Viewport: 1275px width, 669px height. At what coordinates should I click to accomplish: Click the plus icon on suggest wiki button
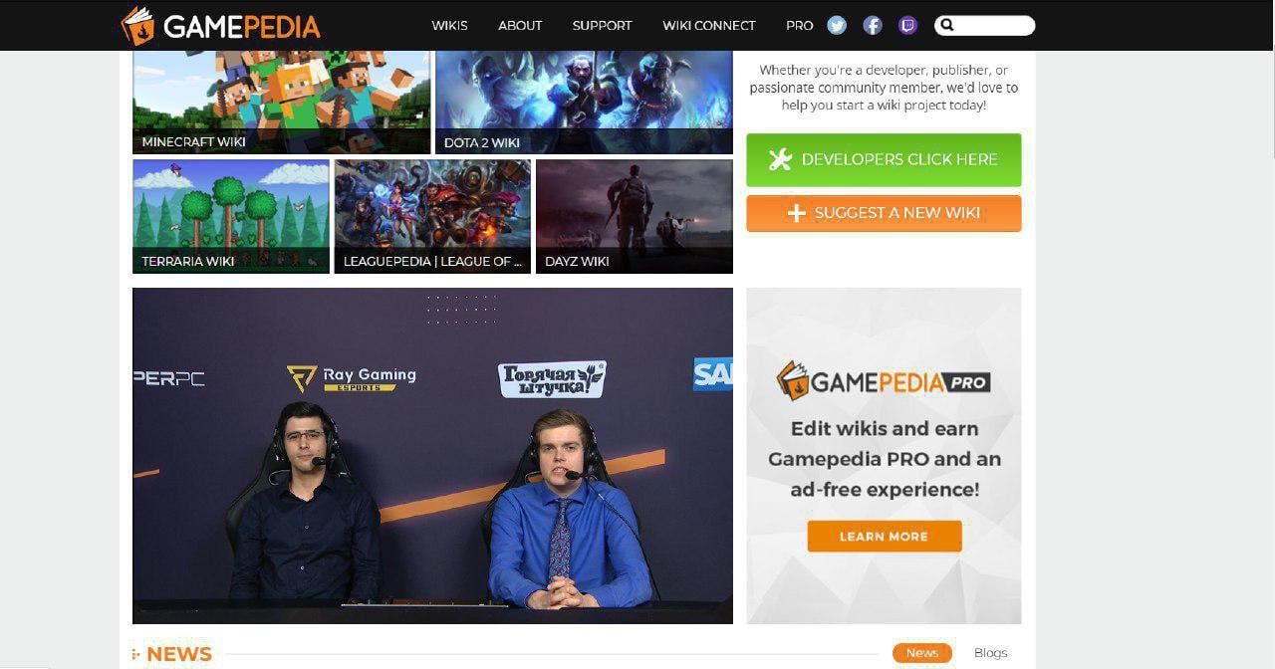(x=796, y=213)
